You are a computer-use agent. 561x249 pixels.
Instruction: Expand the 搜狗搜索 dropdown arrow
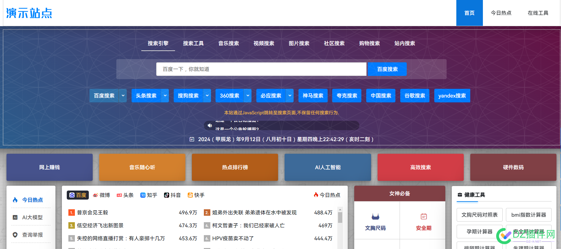[207, 96]
